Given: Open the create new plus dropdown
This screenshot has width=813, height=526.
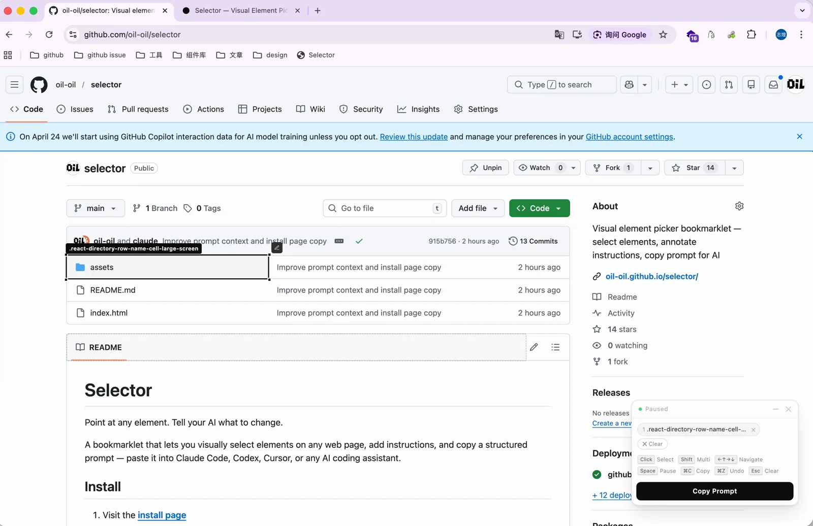Looking at the screenshot, I should click(x=679, y=85).
